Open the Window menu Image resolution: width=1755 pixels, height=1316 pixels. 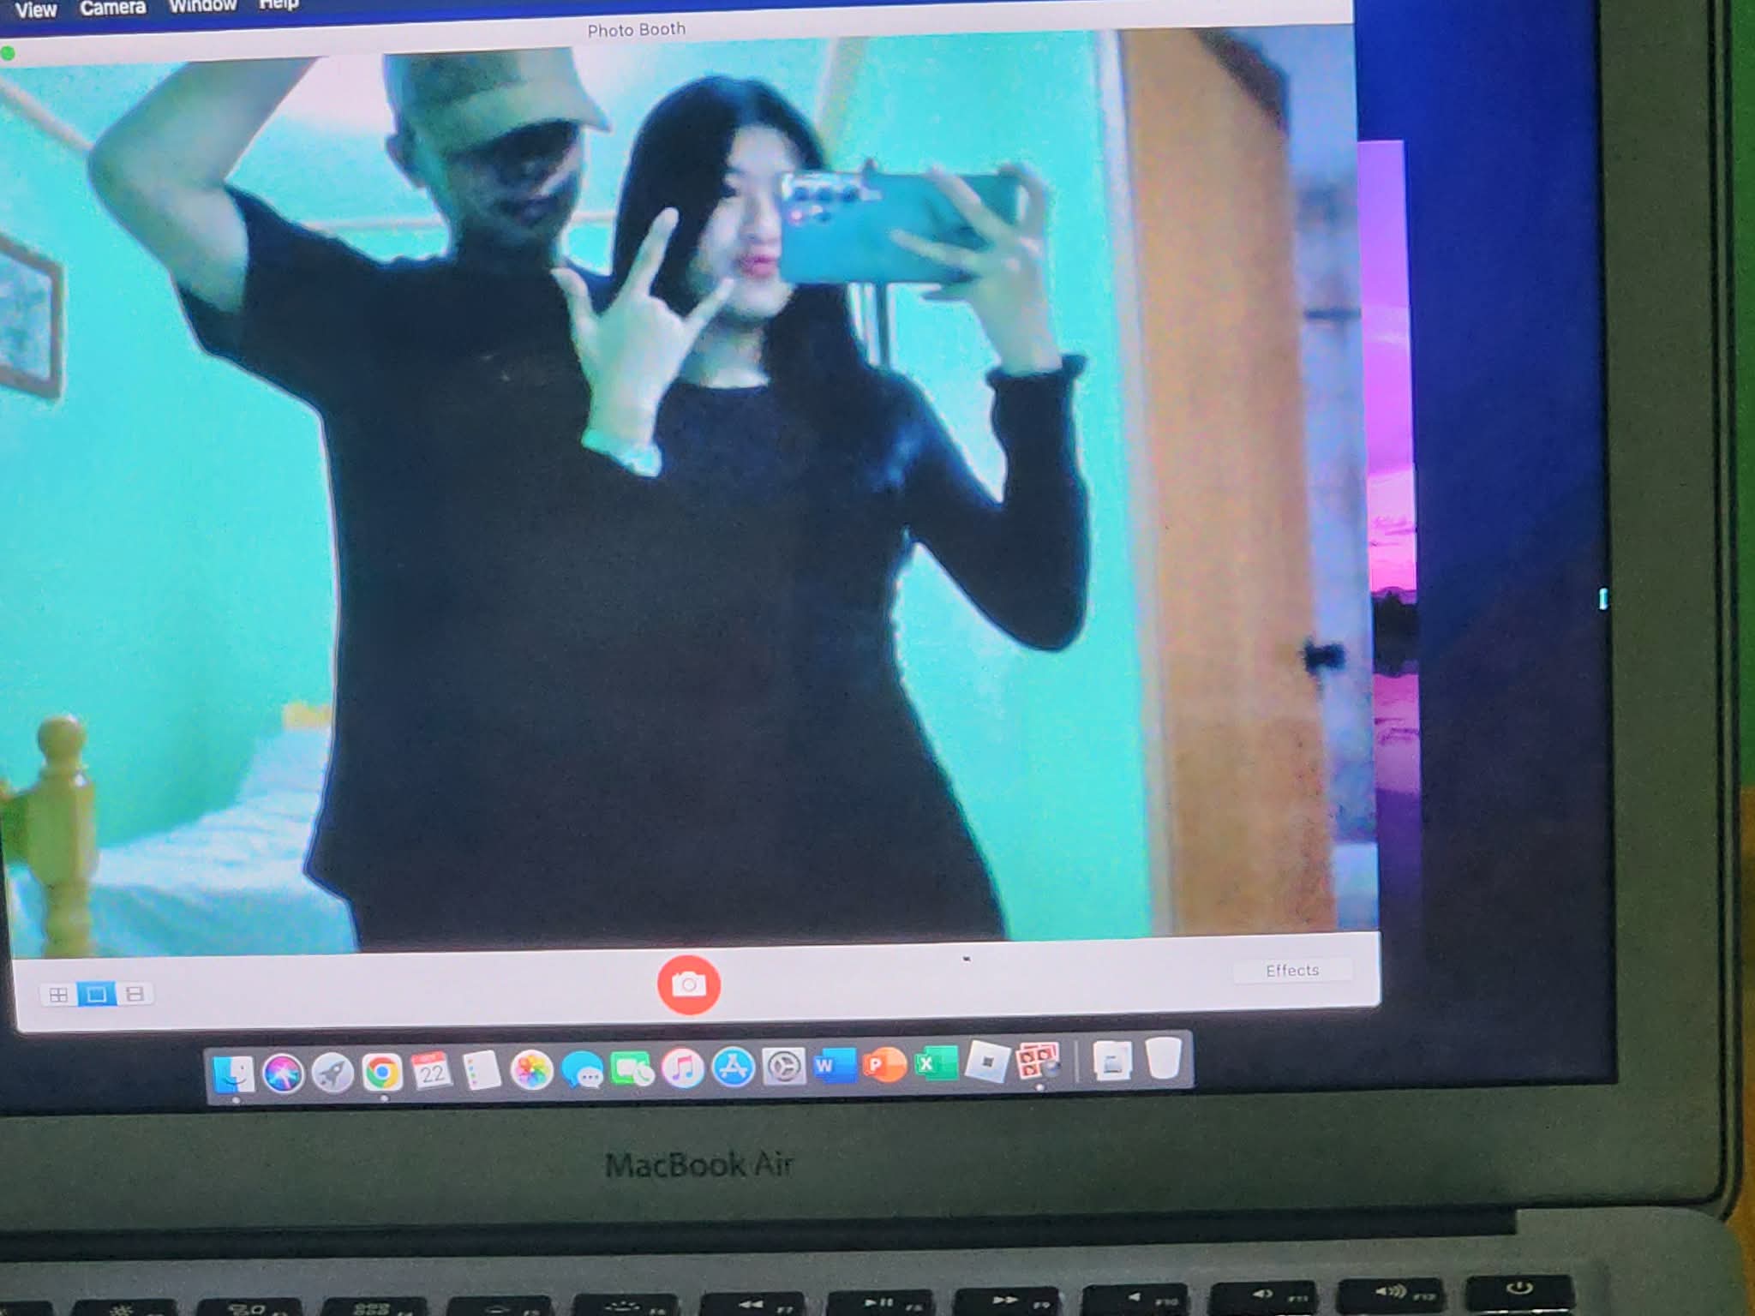202,6
